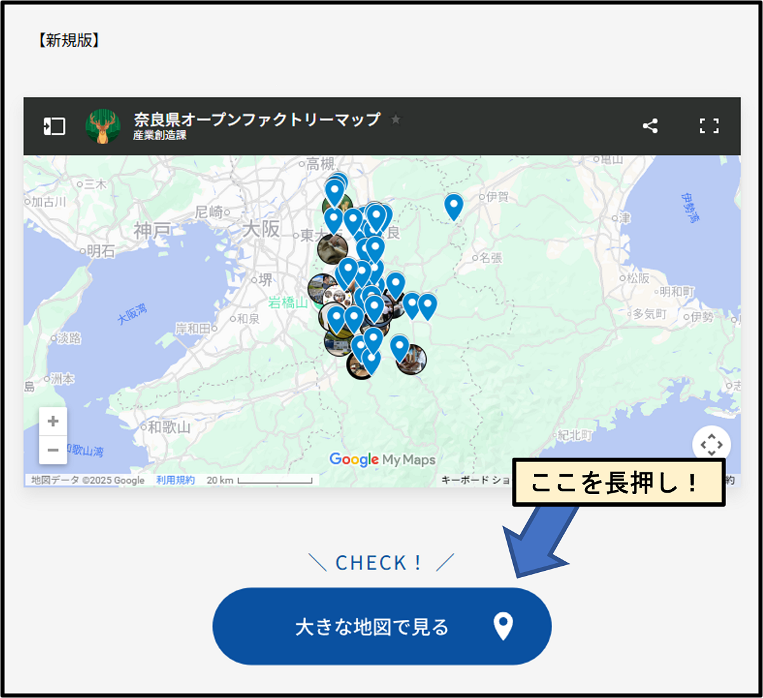Select the blue marker near 伊賀
763x698 pixels.
tap(453, 205)
